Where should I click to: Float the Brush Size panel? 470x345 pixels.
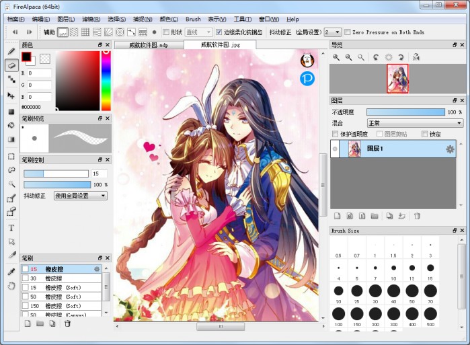(455, 230)
